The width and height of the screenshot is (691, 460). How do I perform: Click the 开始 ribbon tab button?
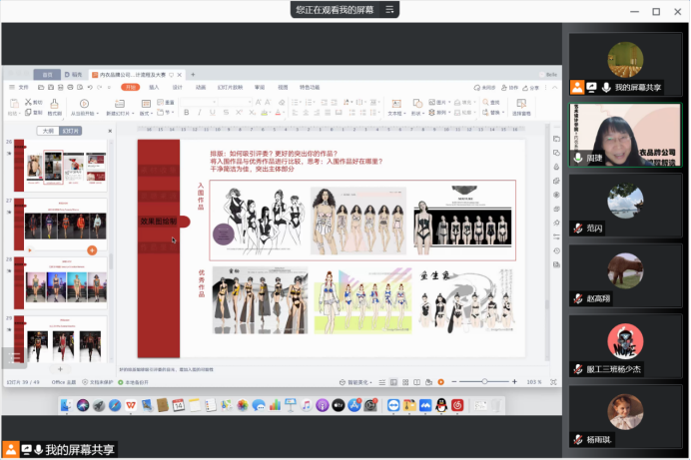[x=129, y=88]
